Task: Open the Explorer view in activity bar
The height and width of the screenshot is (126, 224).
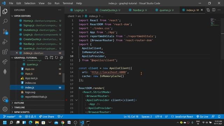Action: 5,11
